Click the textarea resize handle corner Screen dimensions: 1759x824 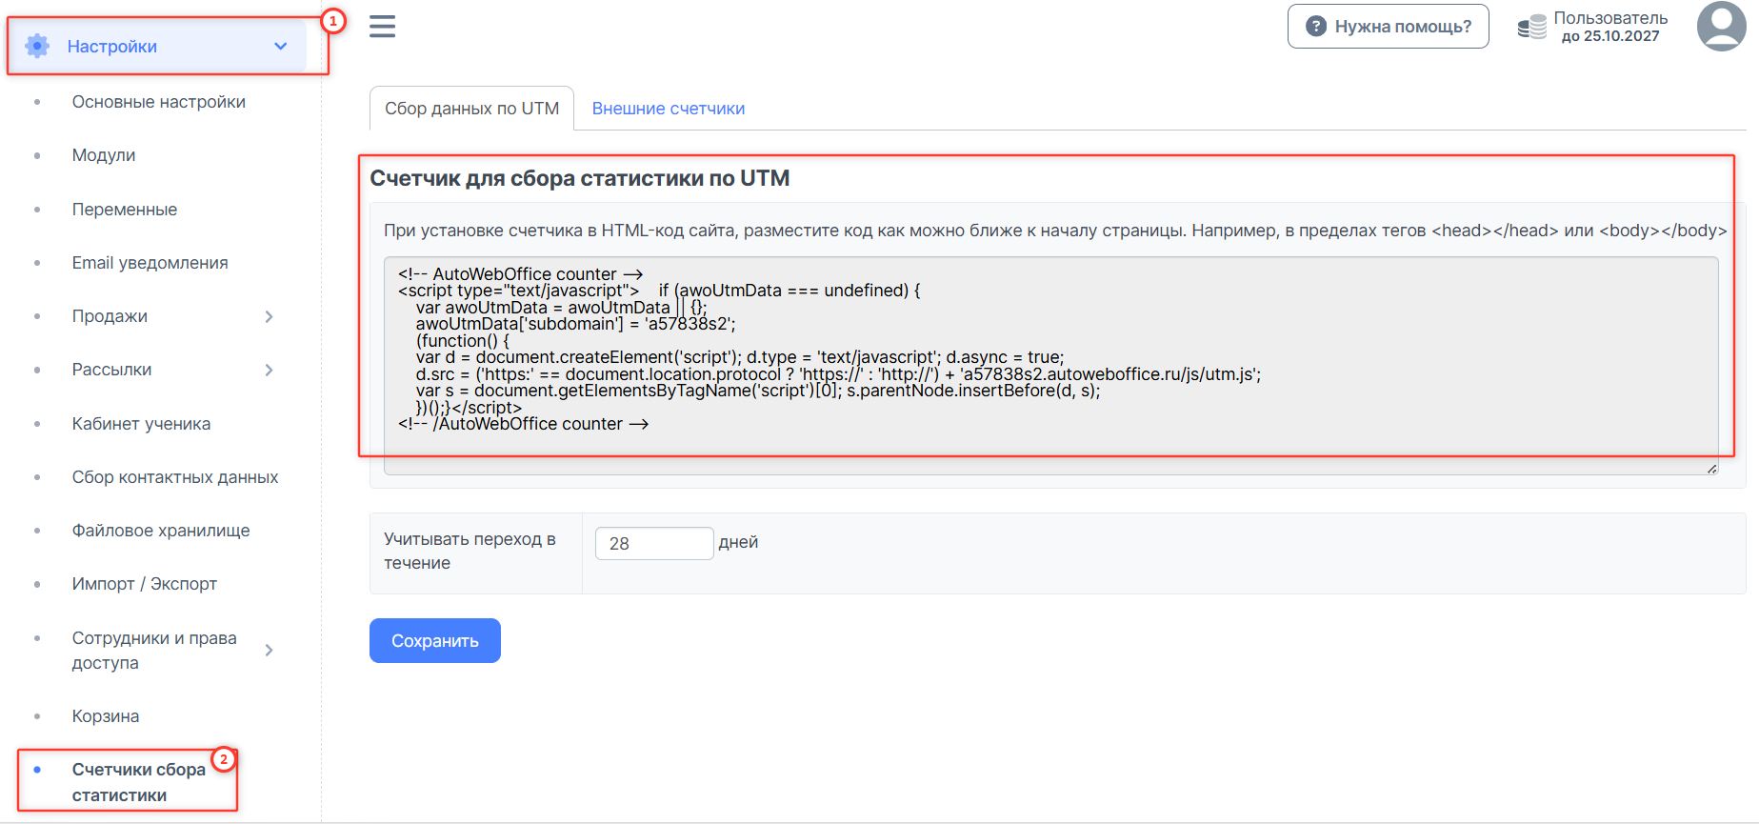point(1711,469)
